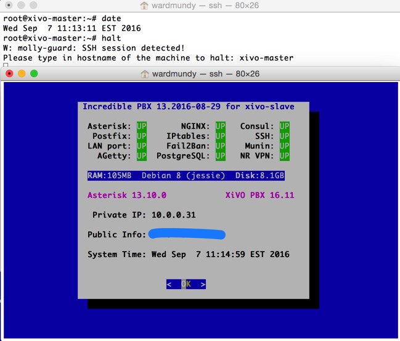Click the OK button in the dialog
Screen dimensions: 400x341
[x=186, y=284]
